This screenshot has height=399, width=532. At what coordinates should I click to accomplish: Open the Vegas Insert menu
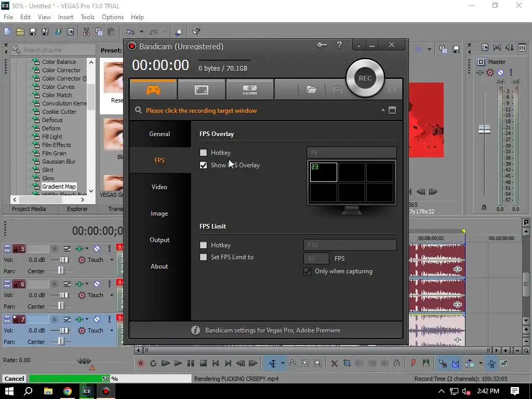[x=65, y=17]
